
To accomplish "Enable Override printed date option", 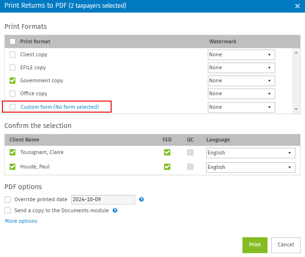I will (7, 199).
